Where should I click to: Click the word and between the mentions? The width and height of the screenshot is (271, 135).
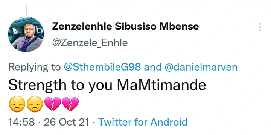[x=153, y=67]
